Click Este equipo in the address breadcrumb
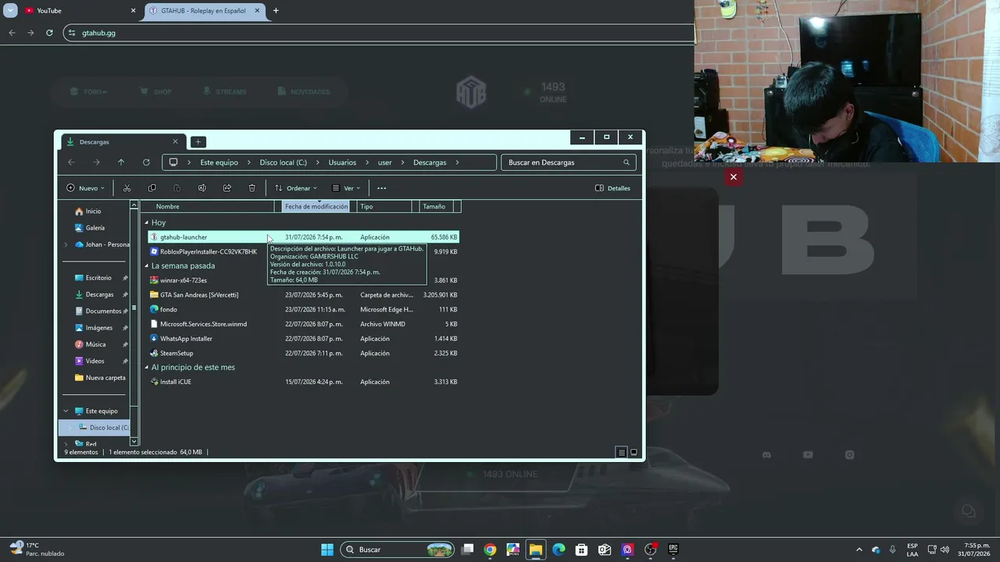Viewport: 1000px width, 562px height. 219,162
